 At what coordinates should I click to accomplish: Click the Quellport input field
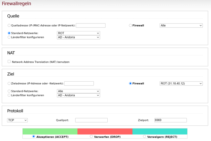coord(91,120)
